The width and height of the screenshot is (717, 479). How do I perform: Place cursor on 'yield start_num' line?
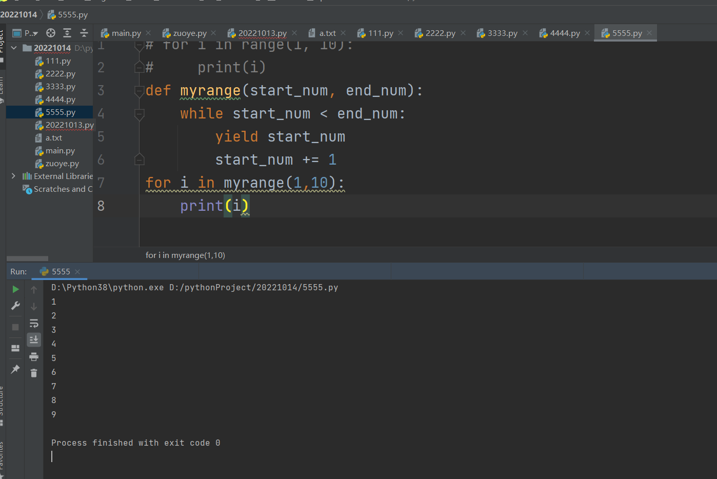pos(280,137)
